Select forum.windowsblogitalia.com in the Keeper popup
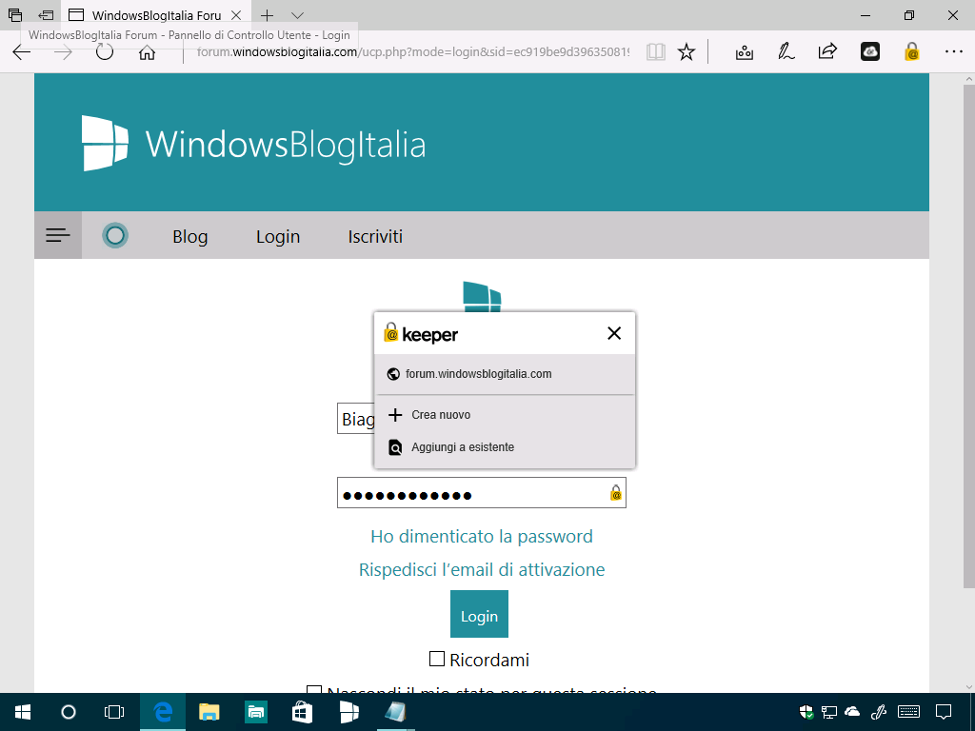This screenshot has height=731, width=975. [505, 373]
